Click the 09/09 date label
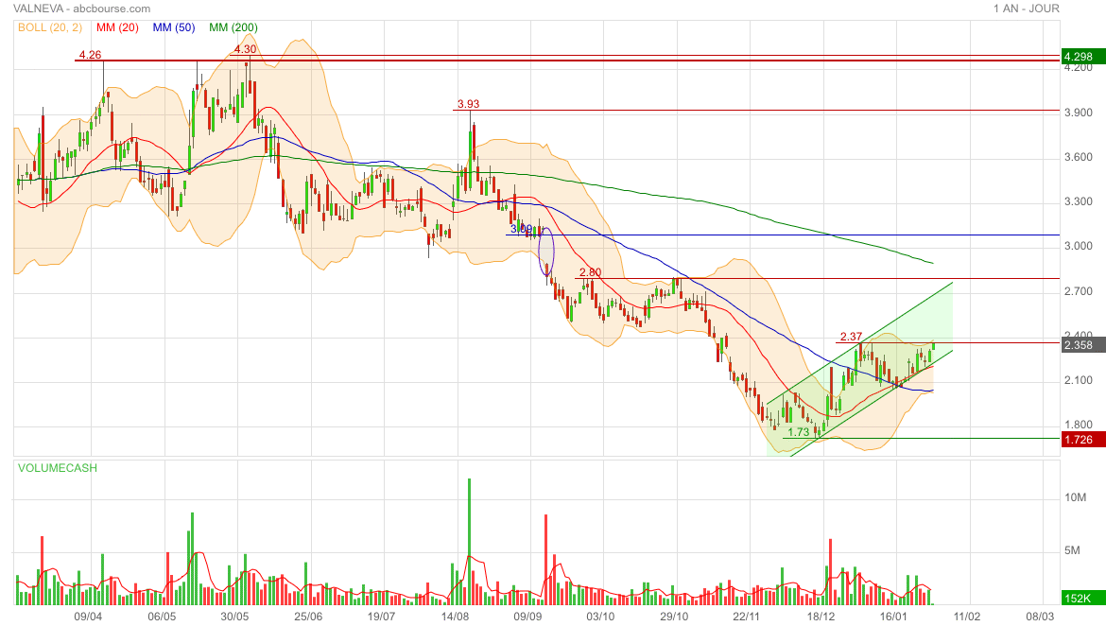Viewport: 1106px width, 626px height. coord(527,617)
